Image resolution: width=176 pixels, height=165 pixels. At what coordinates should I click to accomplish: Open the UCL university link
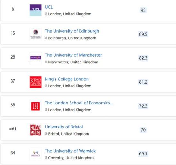49,7
